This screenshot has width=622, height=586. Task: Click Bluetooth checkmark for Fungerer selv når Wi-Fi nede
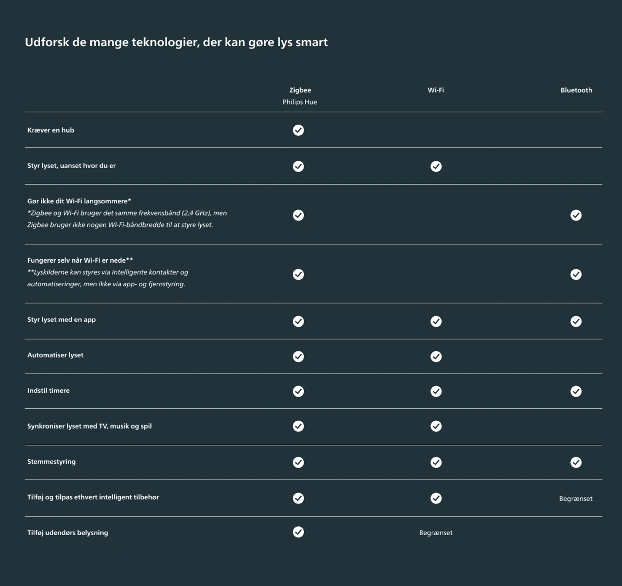pos(576,275)
